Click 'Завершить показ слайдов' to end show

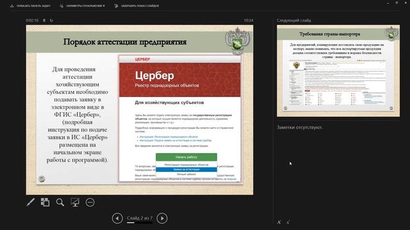[136, 6]
